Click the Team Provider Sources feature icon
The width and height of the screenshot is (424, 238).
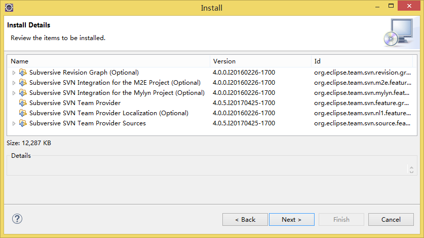[23, 123]
